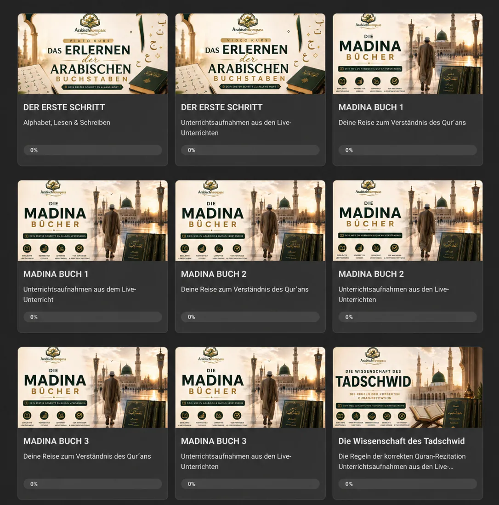
Task: Click 'Deine Reise' description under MADINA BUCH 3
Action: (x=87, y=456)
